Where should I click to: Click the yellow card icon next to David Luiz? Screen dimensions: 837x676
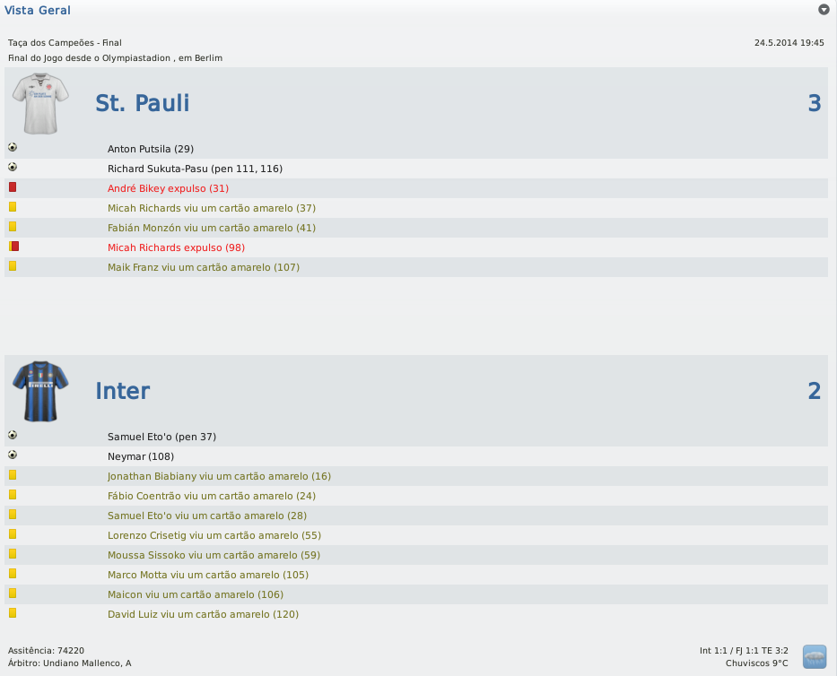13,613
